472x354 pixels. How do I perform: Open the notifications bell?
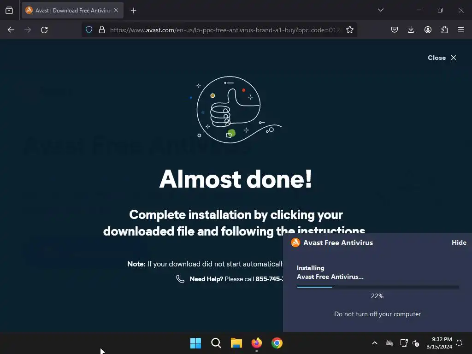460,343
